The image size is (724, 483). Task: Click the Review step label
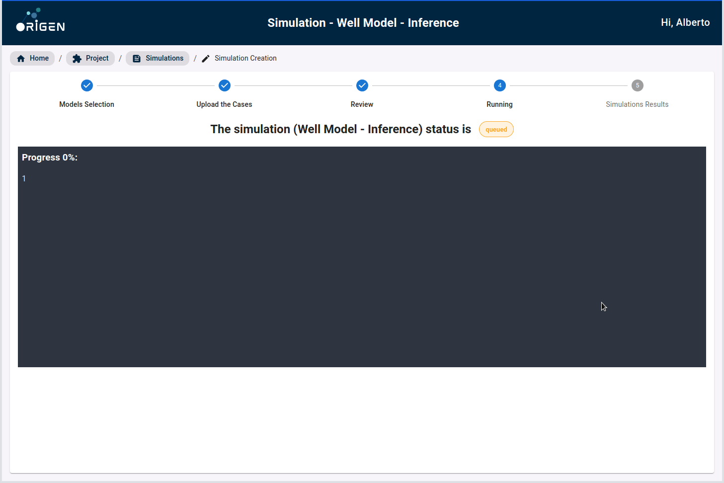[362, 104]
